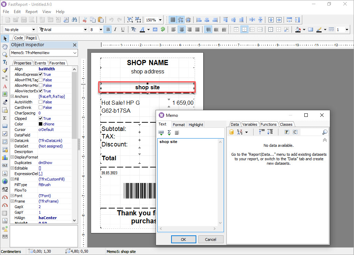This screenshot has width=354, height=255.
Task: Switch to Highlight tab in Memo dialog
Action: (x=196, y=125)
